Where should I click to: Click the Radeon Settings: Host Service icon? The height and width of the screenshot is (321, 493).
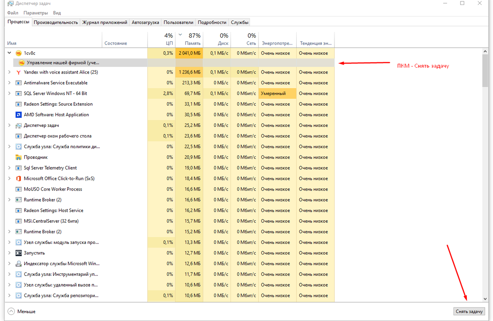(18, 211)
